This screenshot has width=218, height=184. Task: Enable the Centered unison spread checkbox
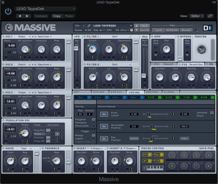pos(212,113)
